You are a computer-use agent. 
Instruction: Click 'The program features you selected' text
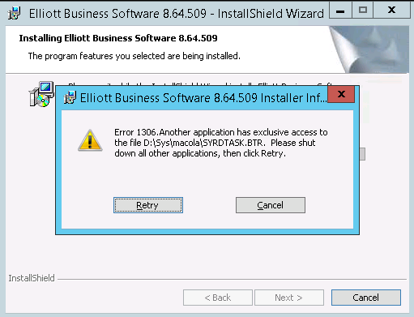[x=134, y=56]
